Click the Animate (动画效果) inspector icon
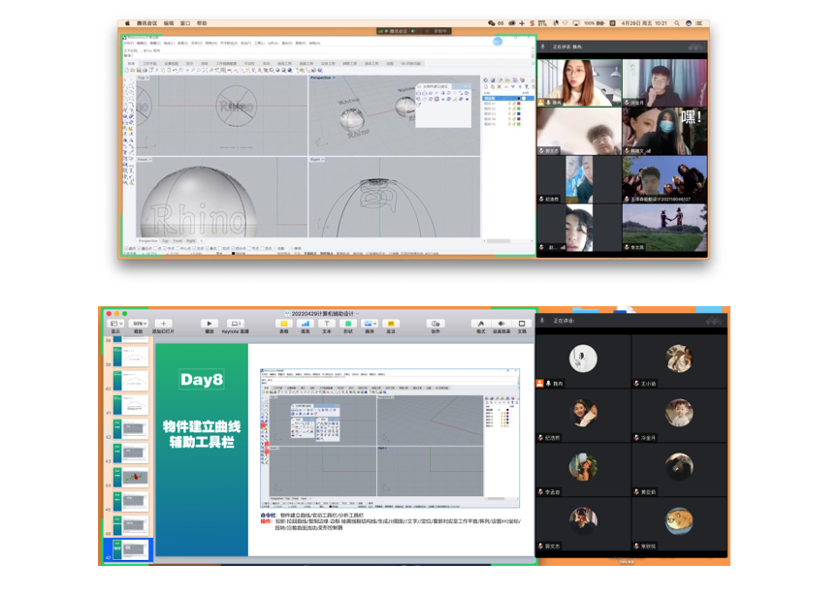 (x=501, y=324)
